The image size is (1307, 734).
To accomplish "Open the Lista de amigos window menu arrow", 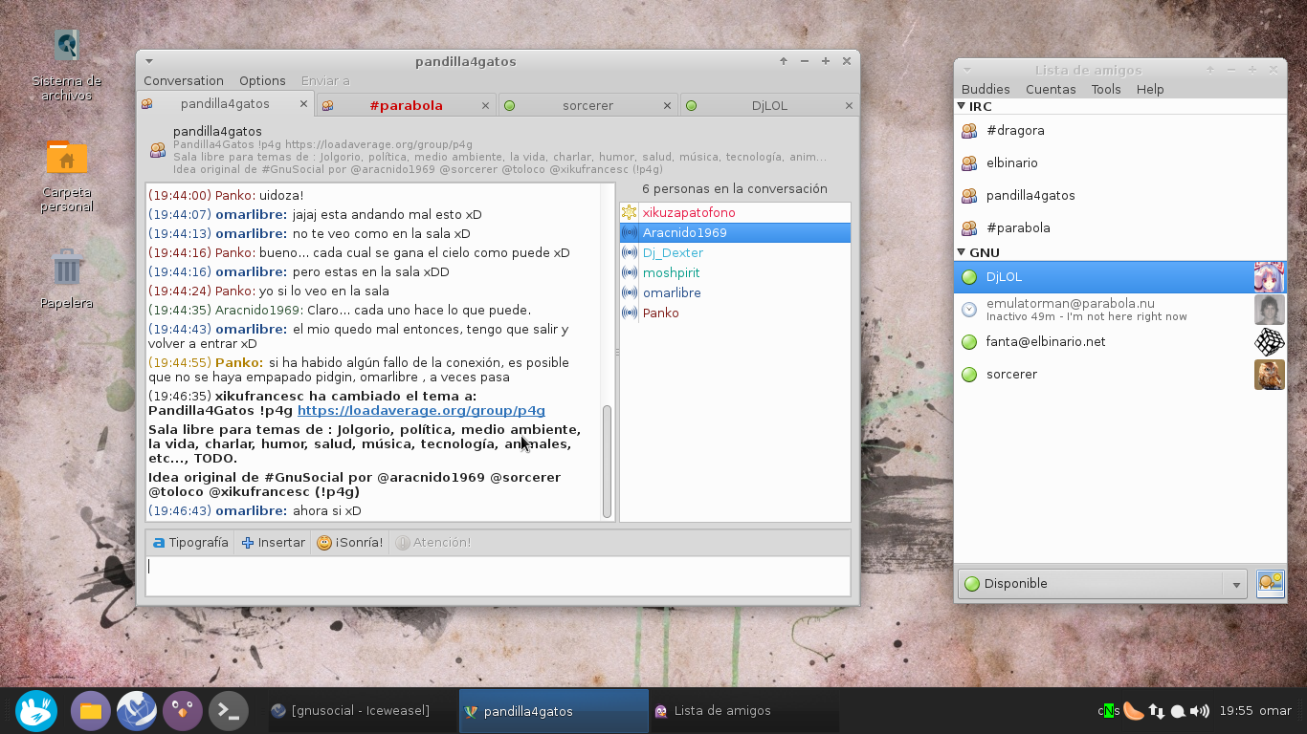I will click(967, 70).
